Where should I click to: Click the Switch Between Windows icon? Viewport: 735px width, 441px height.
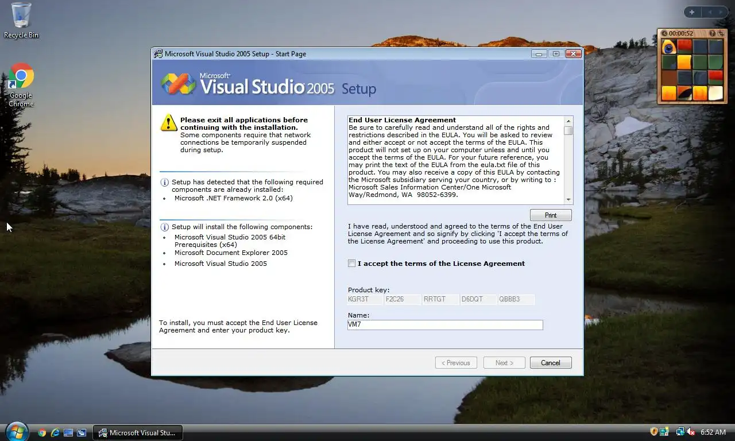pyautogui.click(x=82, y=433)
